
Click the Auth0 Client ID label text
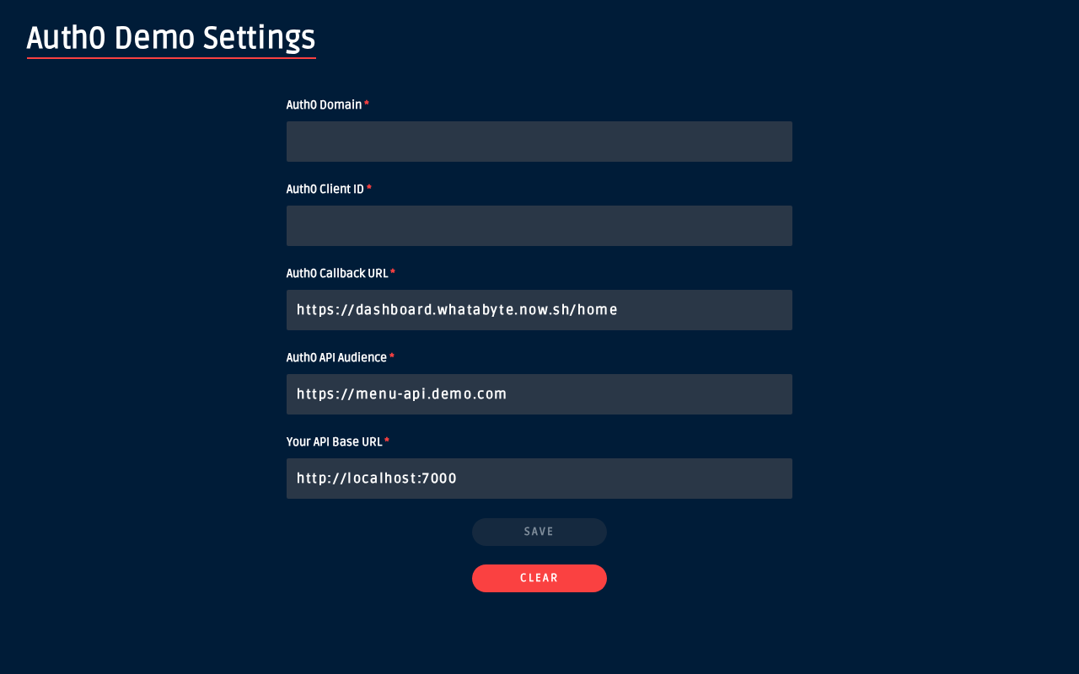[x=325, y=189]
